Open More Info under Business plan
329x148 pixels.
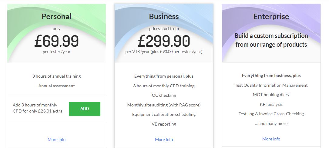pyautogui.click(x=164, y=140)
